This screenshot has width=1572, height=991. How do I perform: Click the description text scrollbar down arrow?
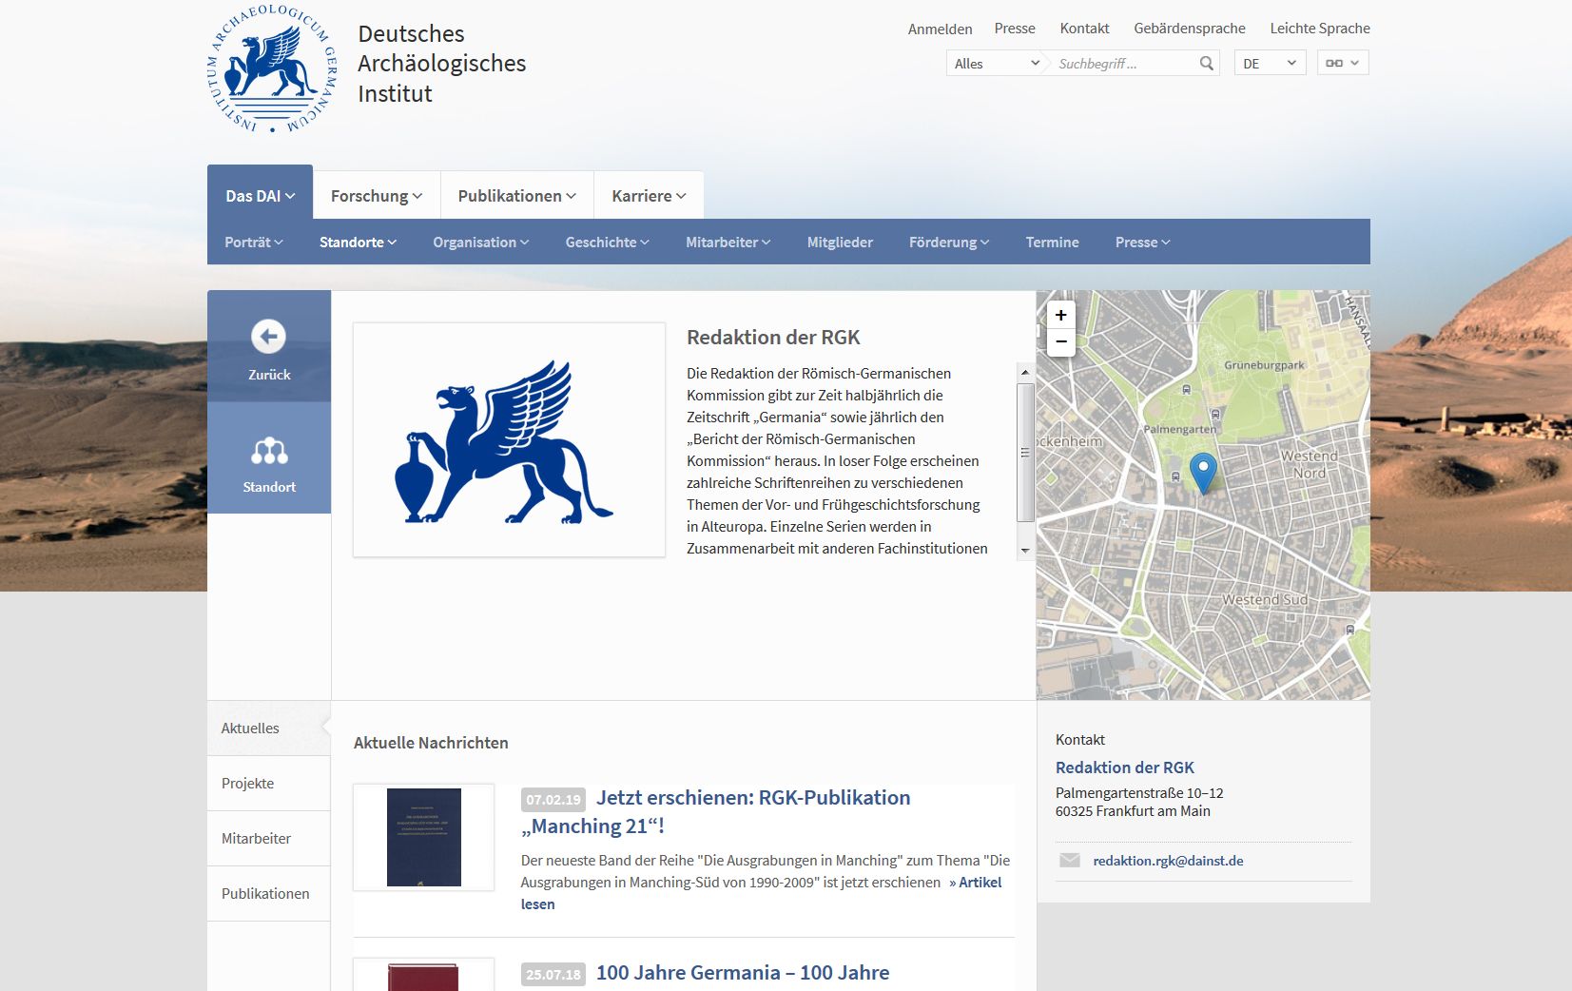[1025, 551]
